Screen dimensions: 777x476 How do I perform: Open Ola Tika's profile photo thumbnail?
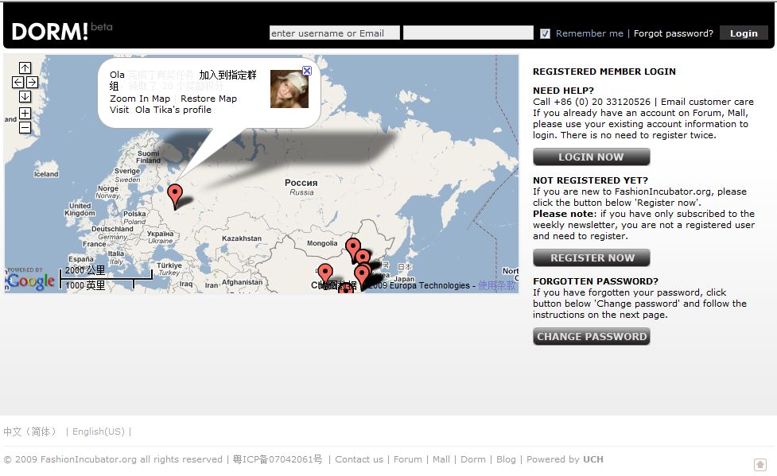click(289, 89)
